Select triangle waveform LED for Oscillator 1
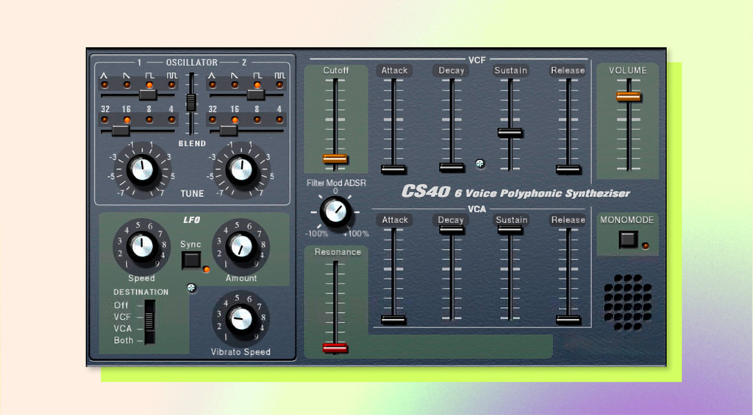Screen dimensions: 753x415 104,85
